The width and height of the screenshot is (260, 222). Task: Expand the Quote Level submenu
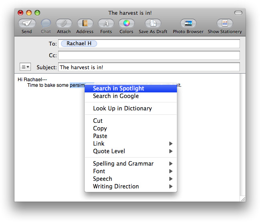pos(131,151)
